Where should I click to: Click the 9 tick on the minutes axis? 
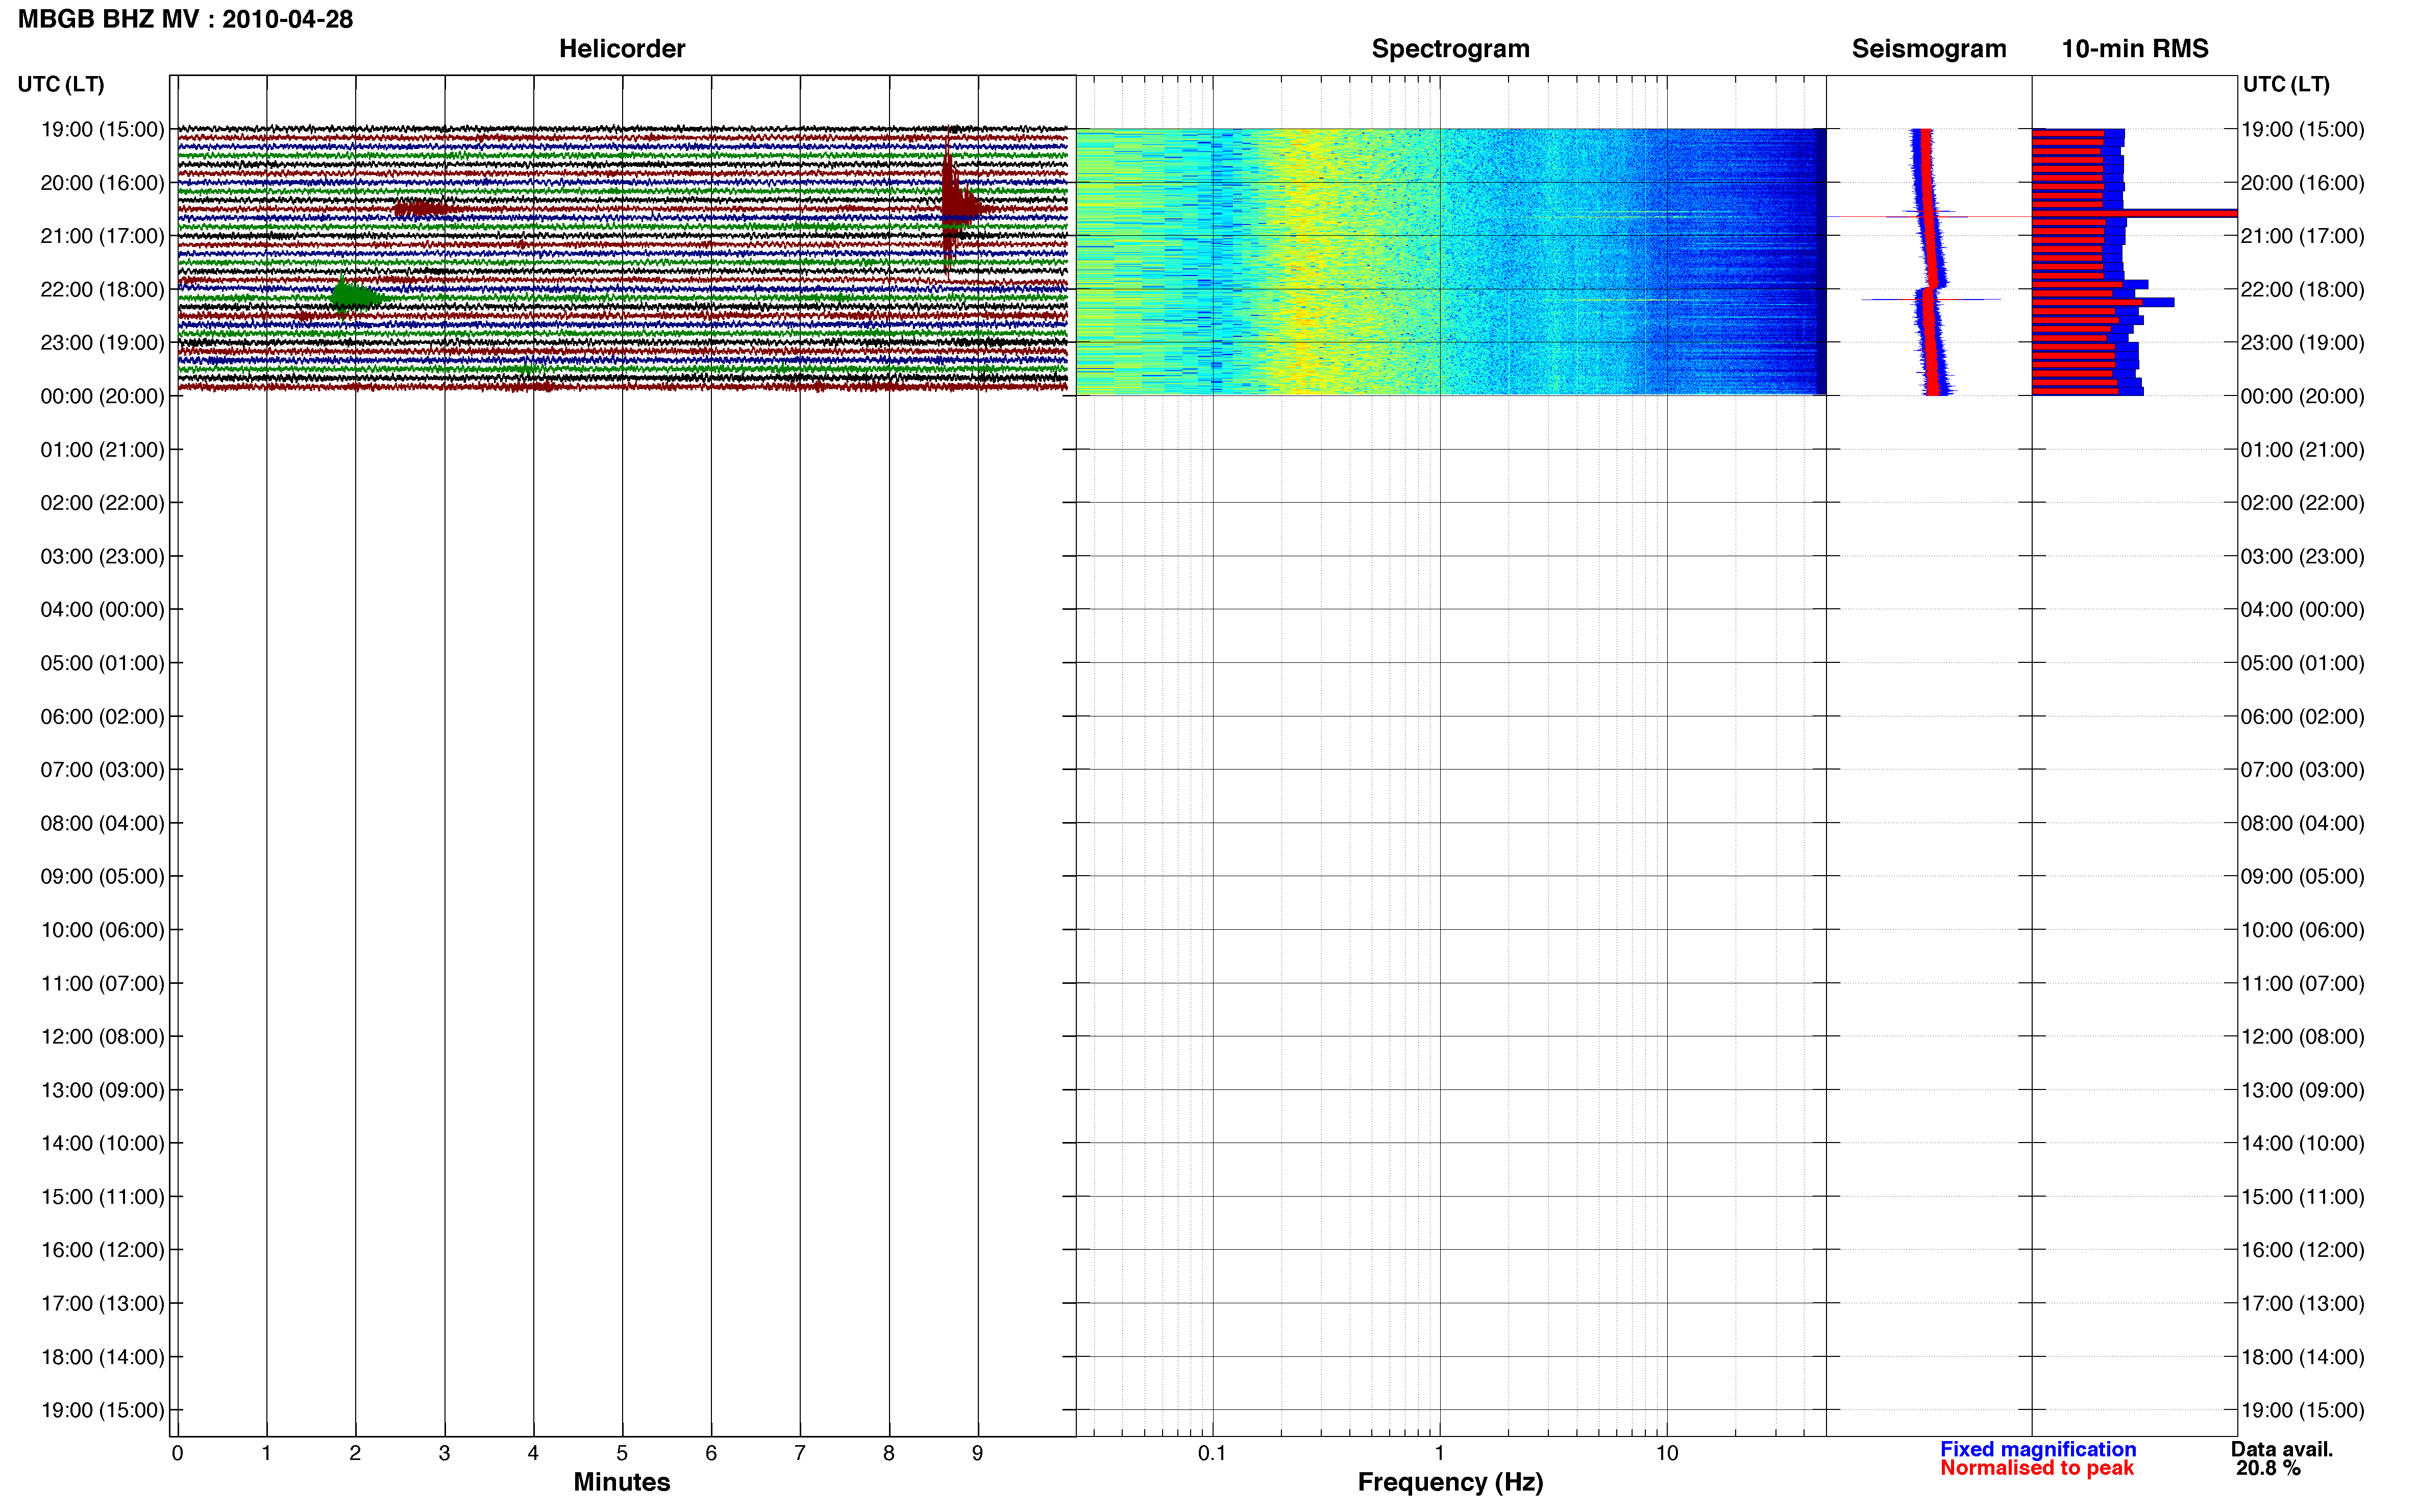(978, 1453)
